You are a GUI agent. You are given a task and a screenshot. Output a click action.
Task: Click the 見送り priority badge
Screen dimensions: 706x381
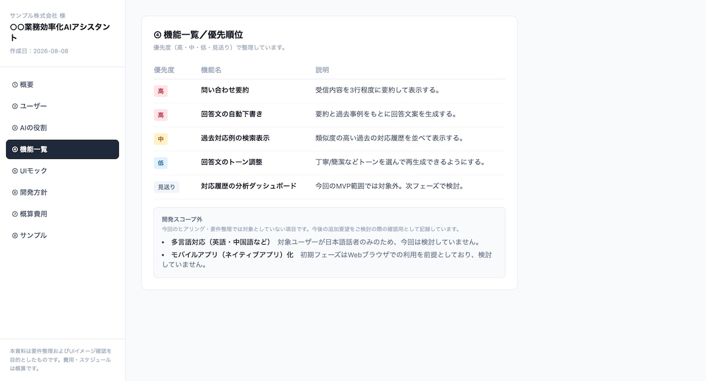click(x=167, y=187)
